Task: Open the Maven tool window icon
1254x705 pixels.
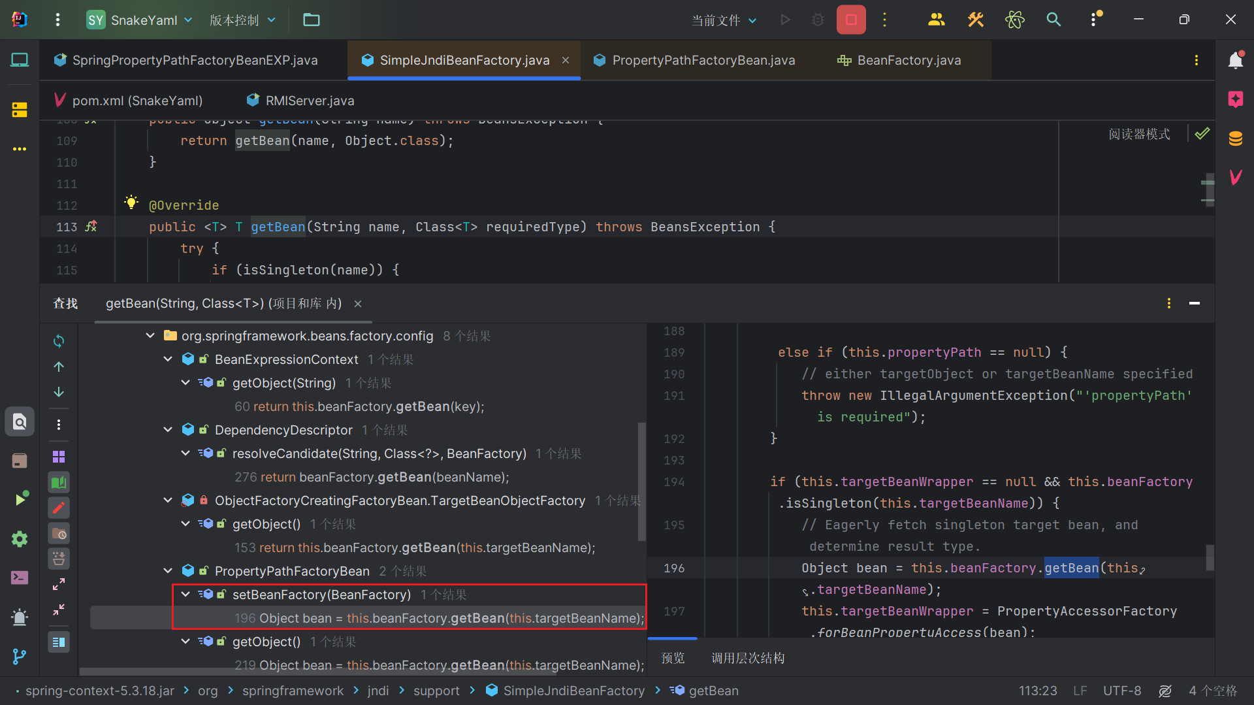Action: coord(1236,177)
